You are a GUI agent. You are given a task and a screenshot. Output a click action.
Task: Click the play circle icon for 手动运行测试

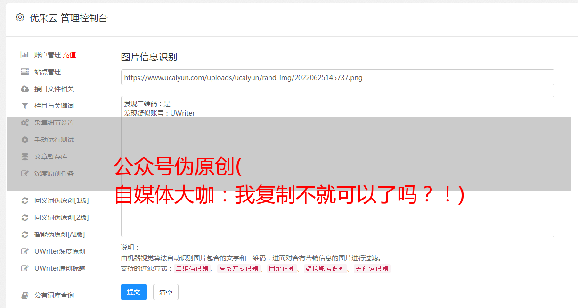pyautogui.click(x=25, y=140)
